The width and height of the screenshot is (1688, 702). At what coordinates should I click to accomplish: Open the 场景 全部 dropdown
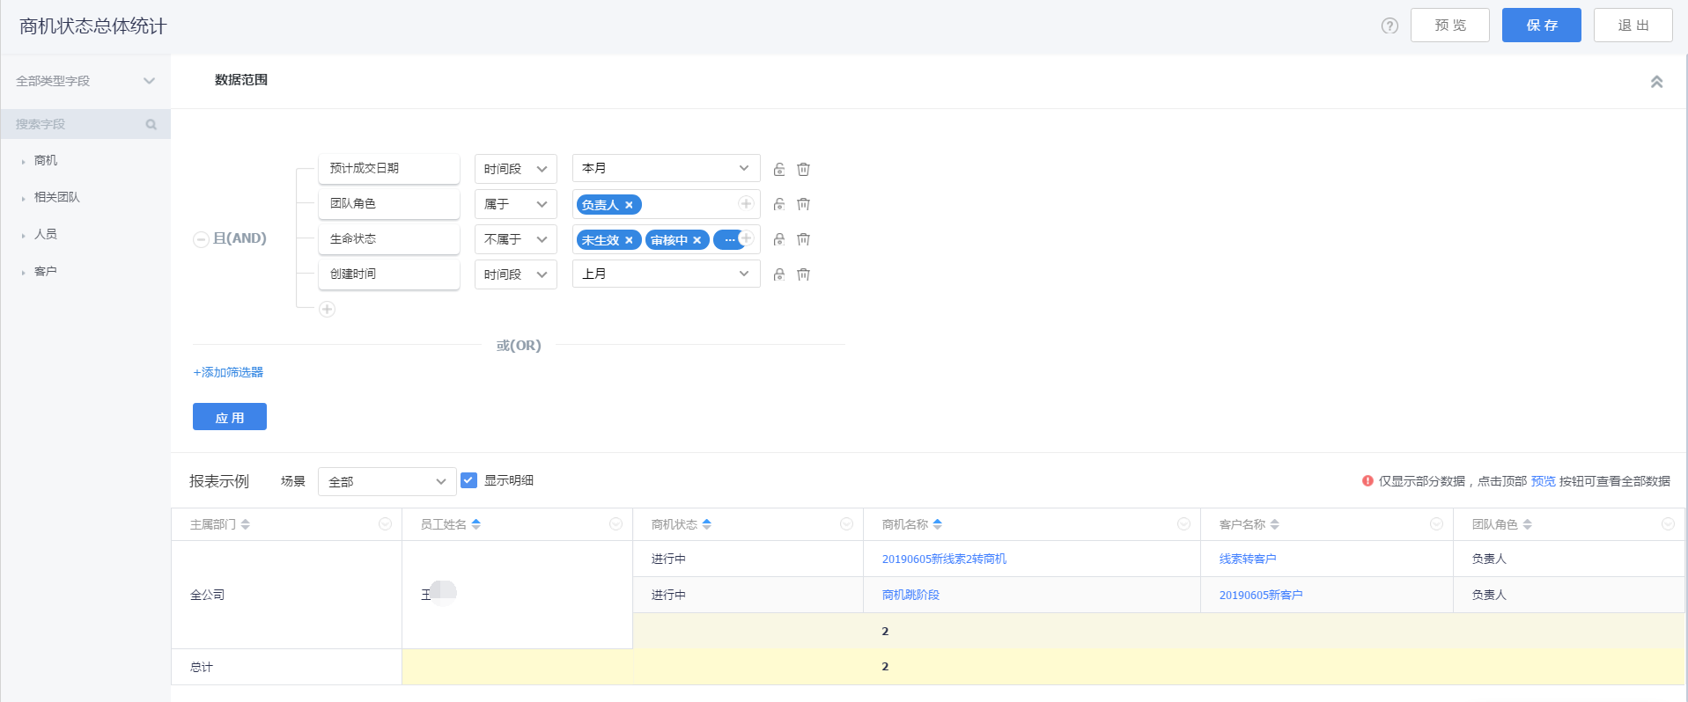coord(387,481)
